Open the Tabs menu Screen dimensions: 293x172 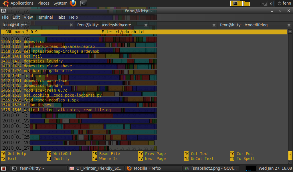[61, 17]
